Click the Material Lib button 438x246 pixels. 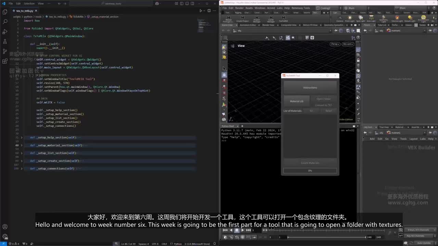pos(297,101)
